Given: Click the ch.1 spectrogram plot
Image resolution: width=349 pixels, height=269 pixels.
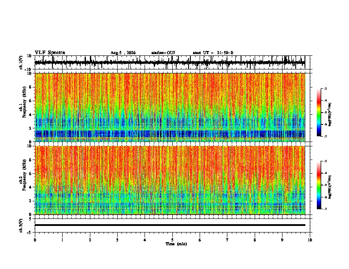Looking at the screenshot, I should [x=170, y=107].
